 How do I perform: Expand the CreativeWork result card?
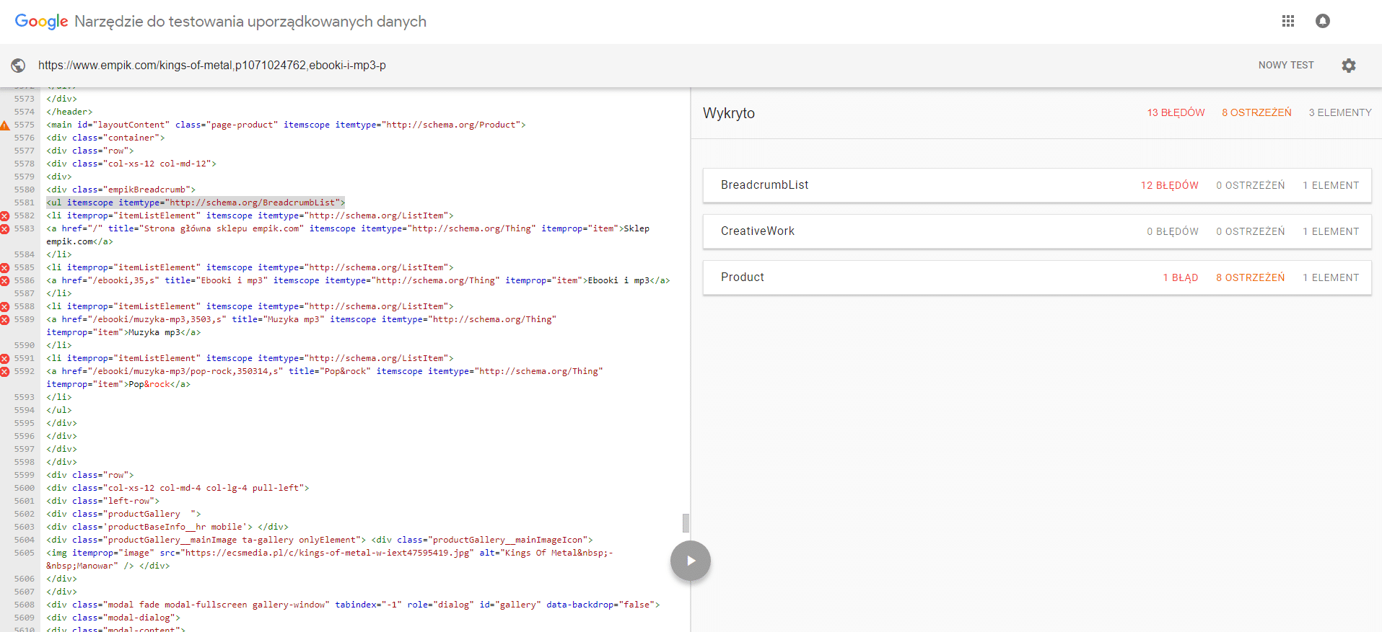(1037, 231)
